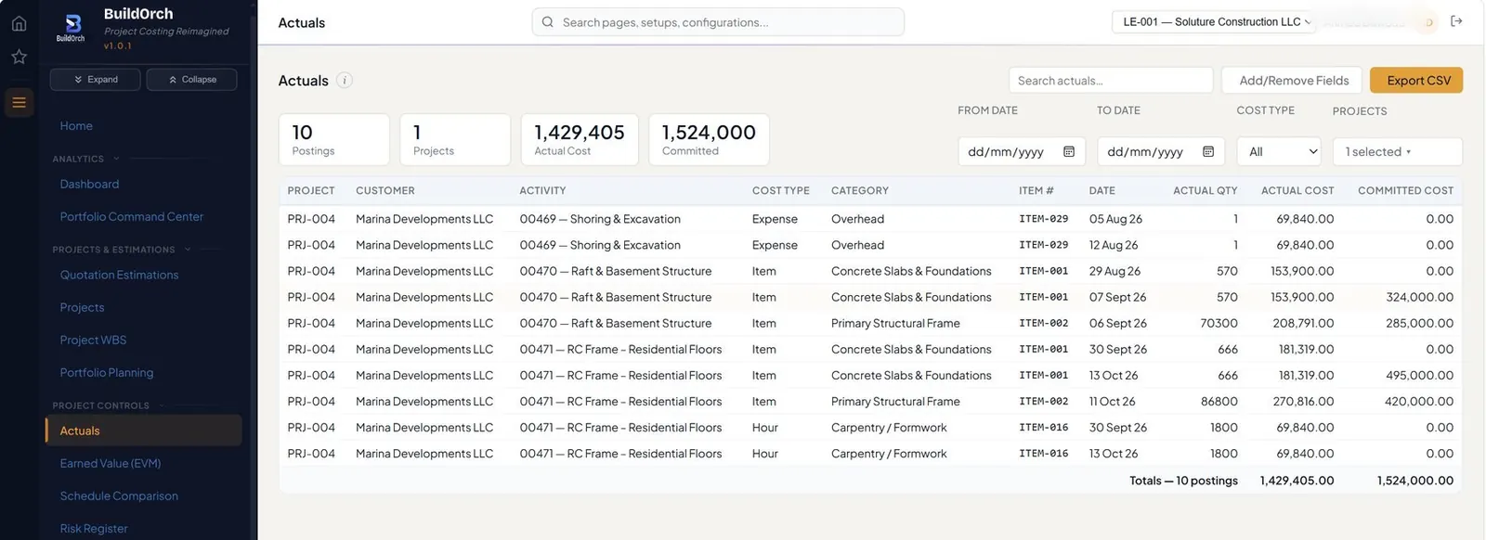Export actuals with Export CSV button

coord(1417,81)
